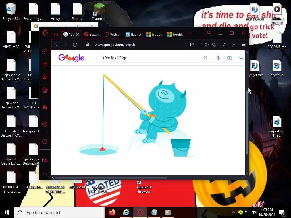The width and height of the screenshot is (291, 218).
Task: Click the padlock site security icon
Action: point(88,45)
